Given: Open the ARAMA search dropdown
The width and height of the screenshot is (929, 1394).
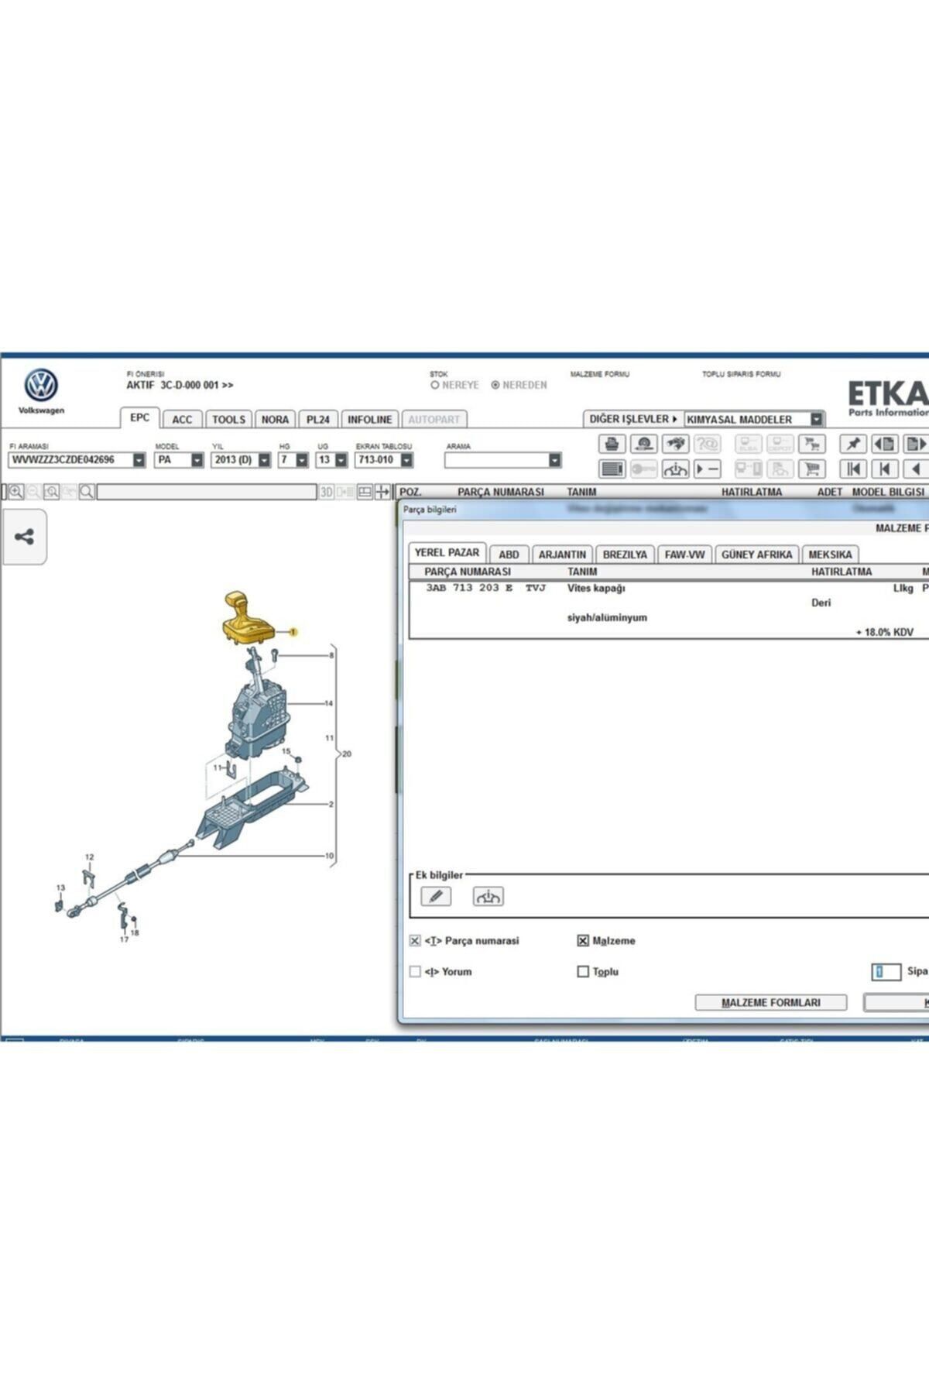Looking at the screenshot, I should [x=554, y=460].
